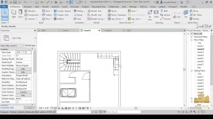Click the Ceiling tool
Image resolution: width=213 pixels, height=119 pixels.
point(47,15)
